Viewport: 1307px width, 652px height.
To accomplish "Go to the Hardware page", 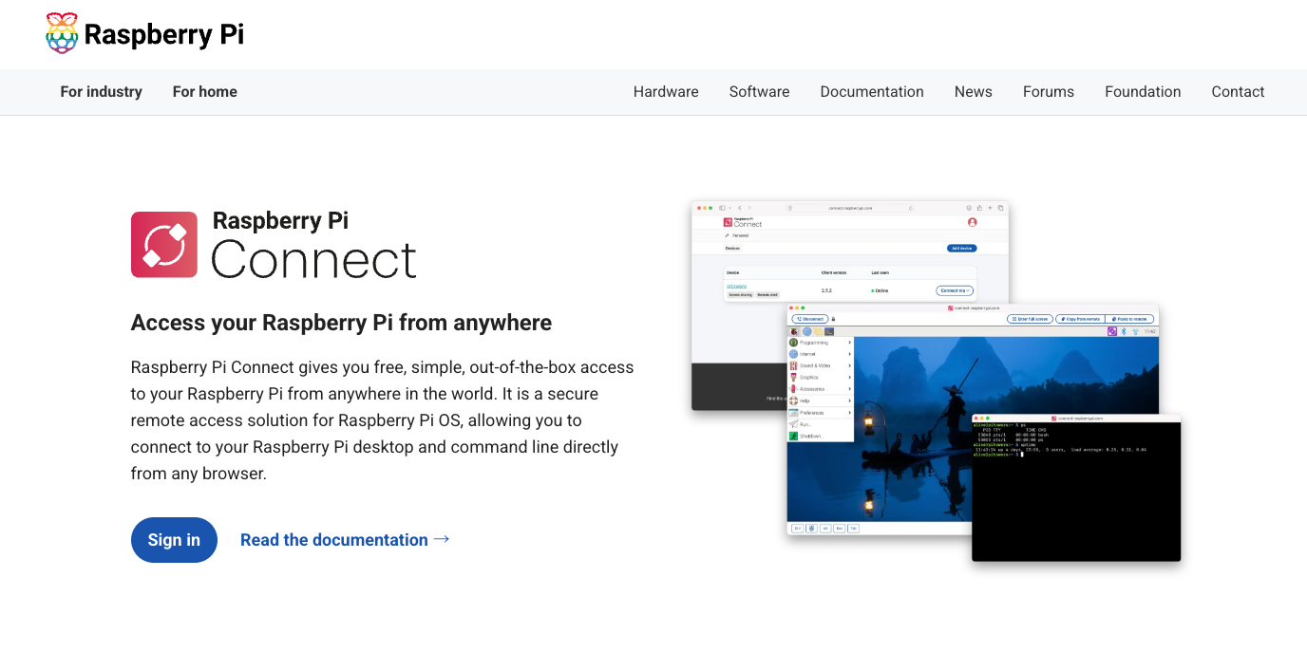I will tap(666, 92).
